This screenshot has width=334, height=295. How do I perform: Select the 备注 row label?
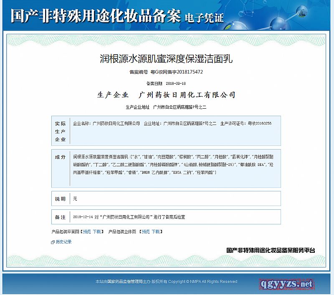point(61,217)
